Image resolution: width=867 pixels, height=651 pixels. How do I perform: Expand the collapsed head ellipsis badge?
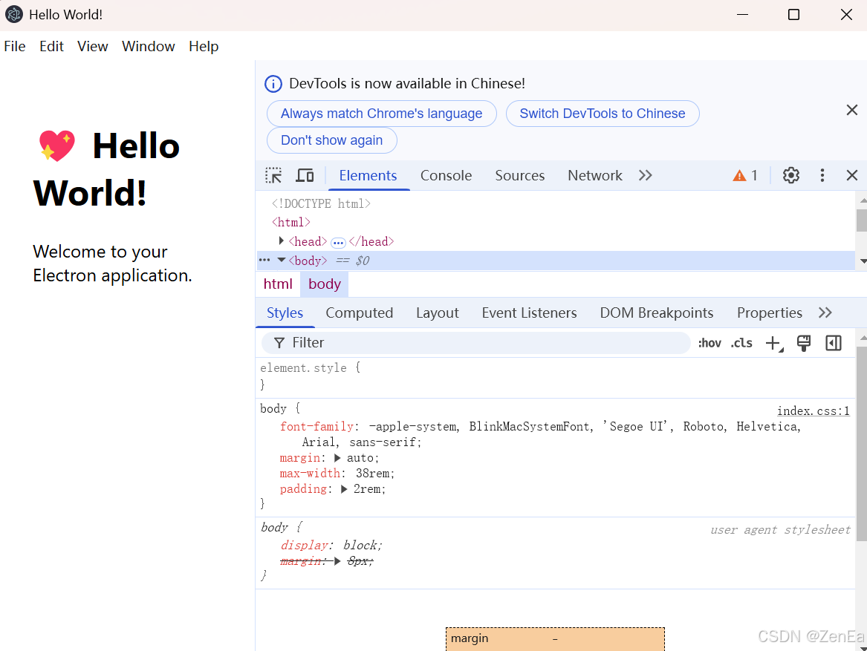338,243
